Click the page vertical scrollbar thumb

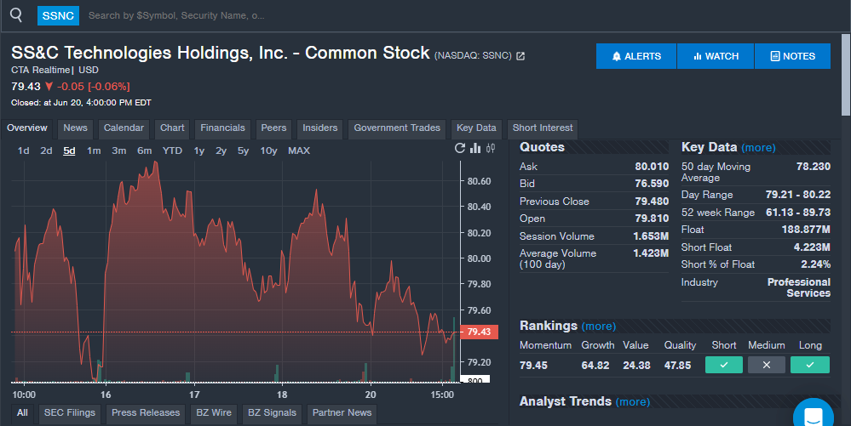pyautogui.click(x=846, y=74)
